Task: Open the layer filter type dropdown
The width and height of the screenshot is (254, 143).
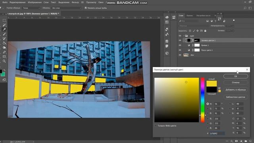Action: (189, 21)
